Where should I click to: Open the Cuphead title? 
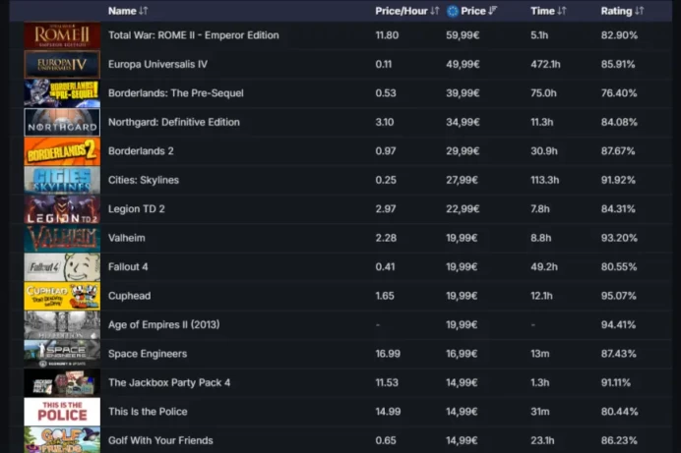(130, 296)
